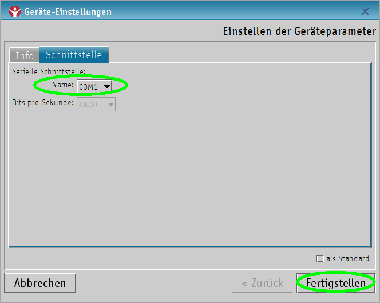Click the COM1 value text
380x303 pixels.
coord(88,87)
